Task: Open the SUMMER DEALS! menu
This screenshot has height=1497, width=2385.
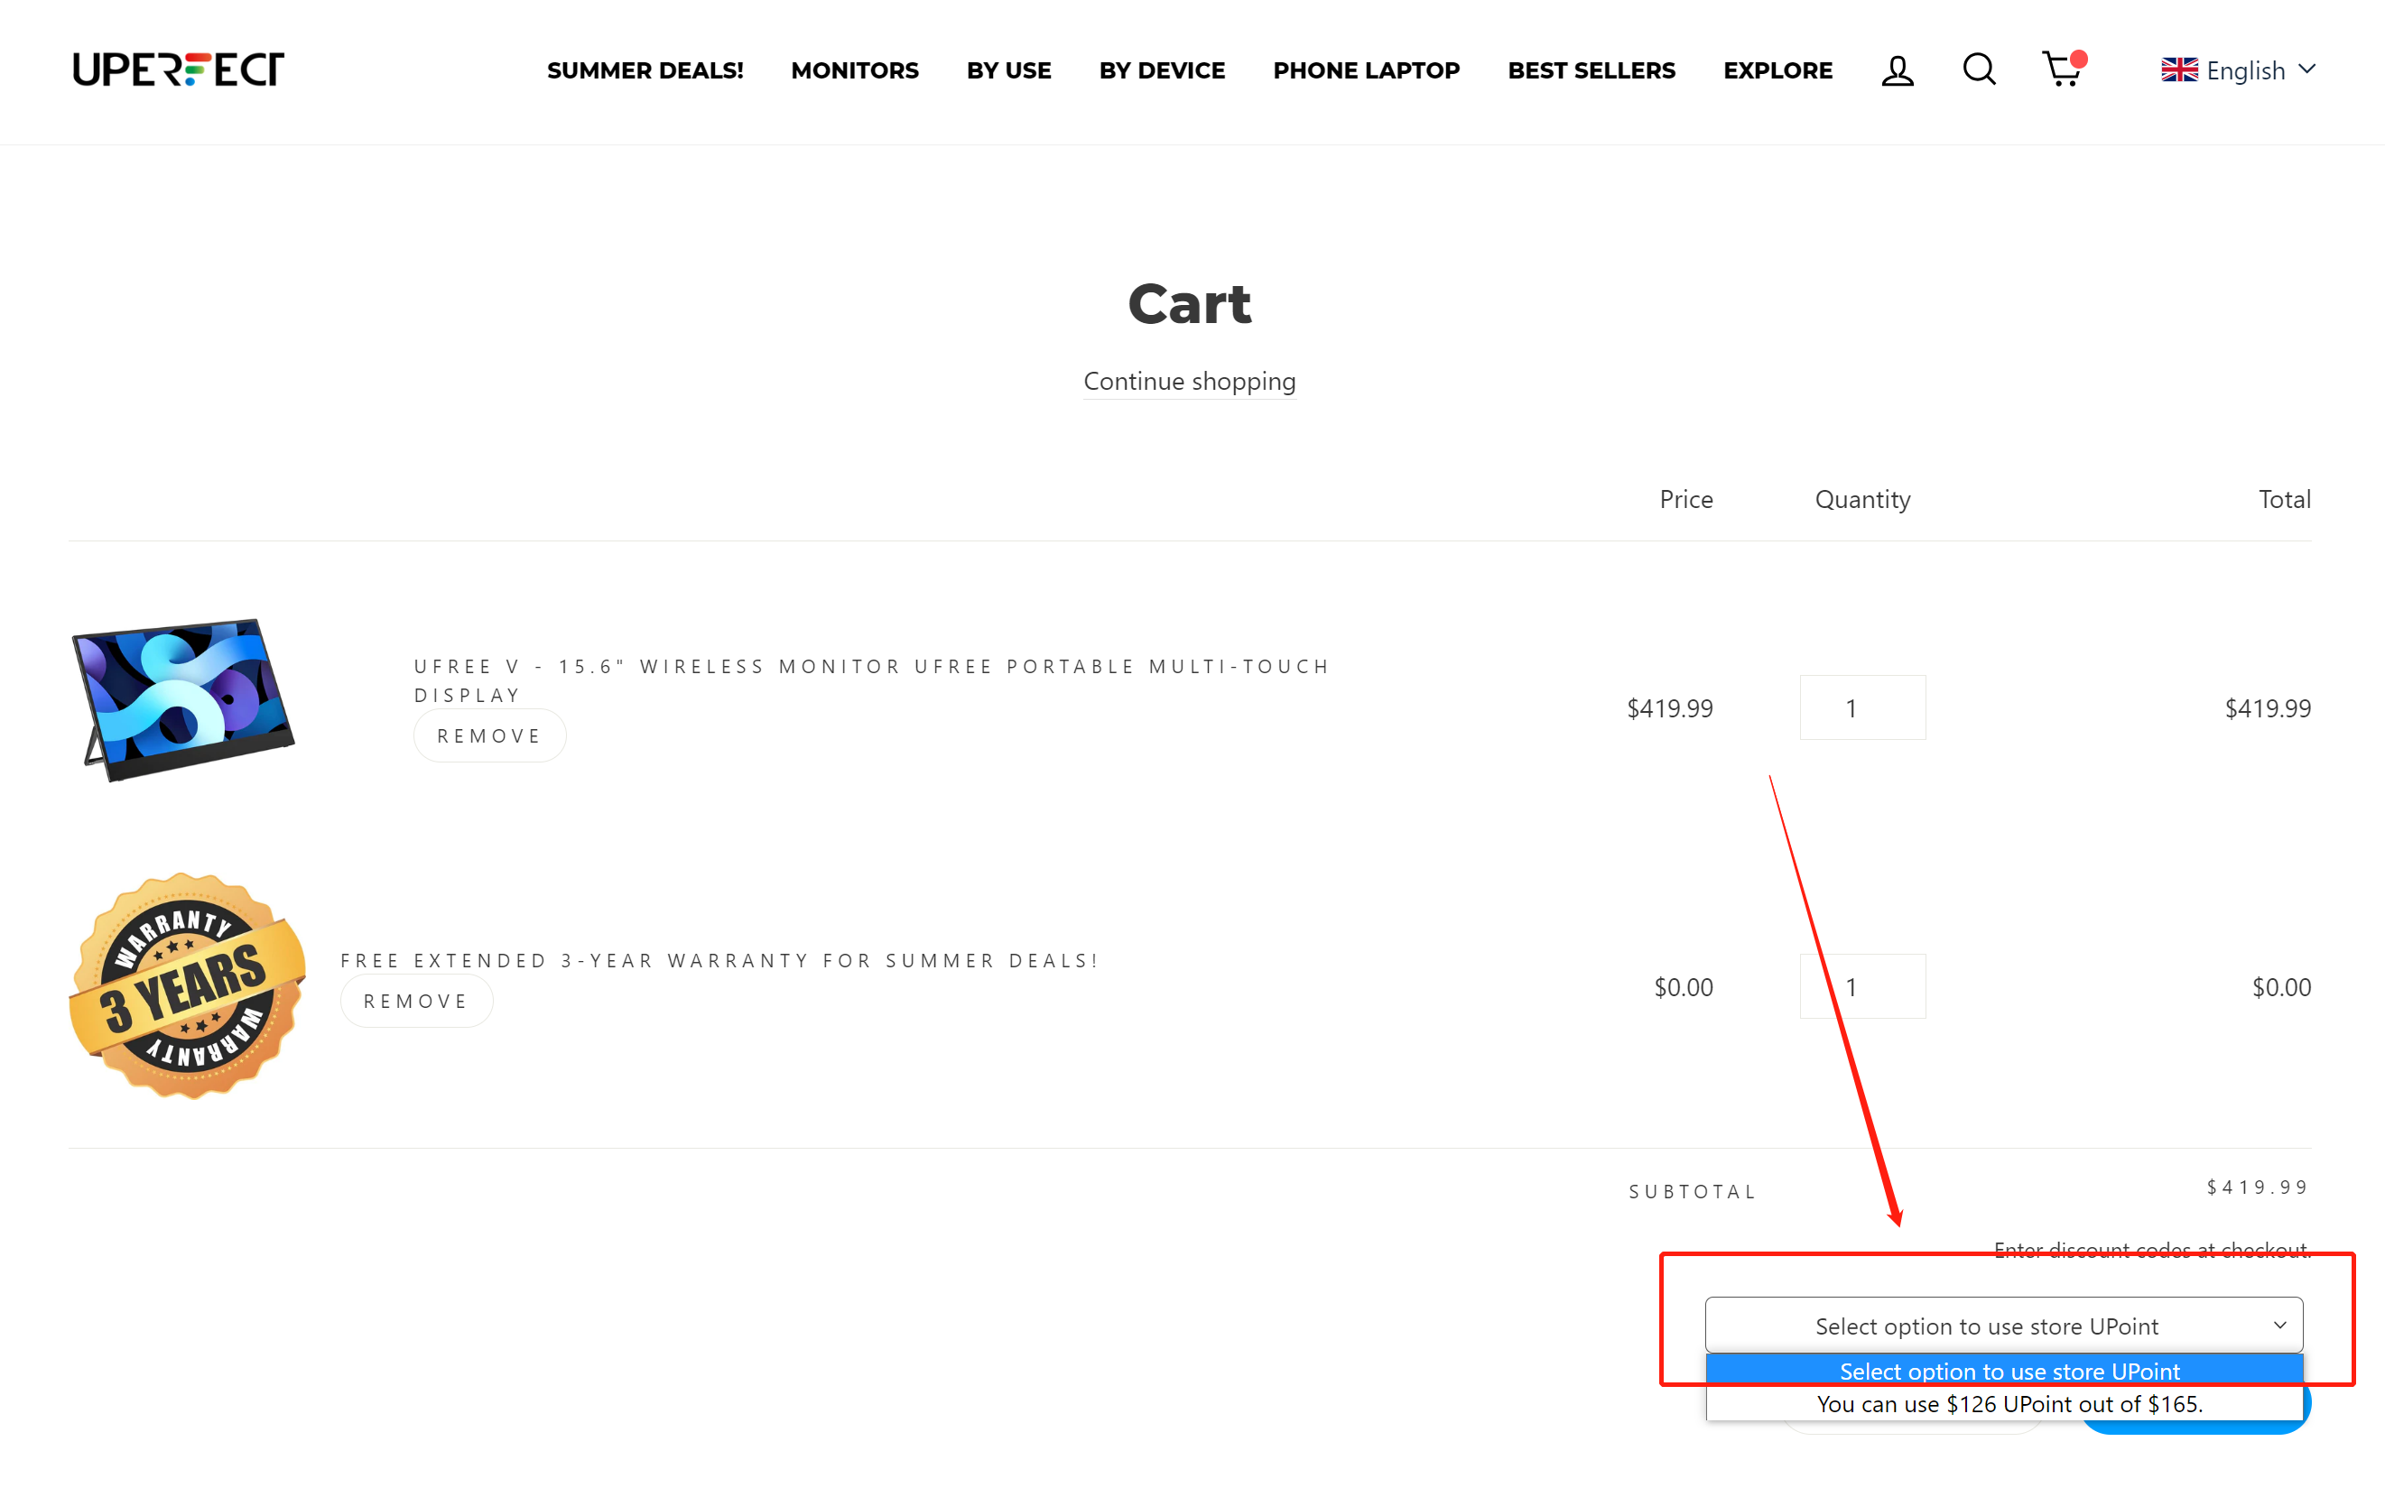Action: (645, 70)
